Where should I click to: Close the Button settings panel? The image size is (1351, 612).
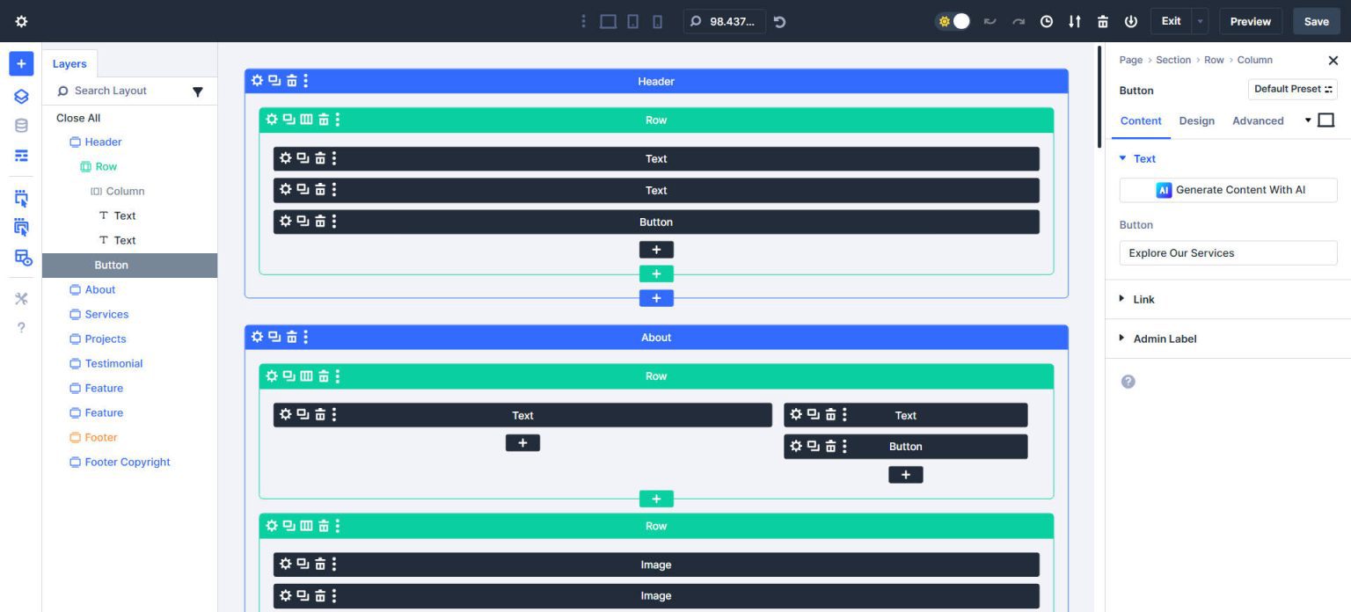coord(1333,60)
